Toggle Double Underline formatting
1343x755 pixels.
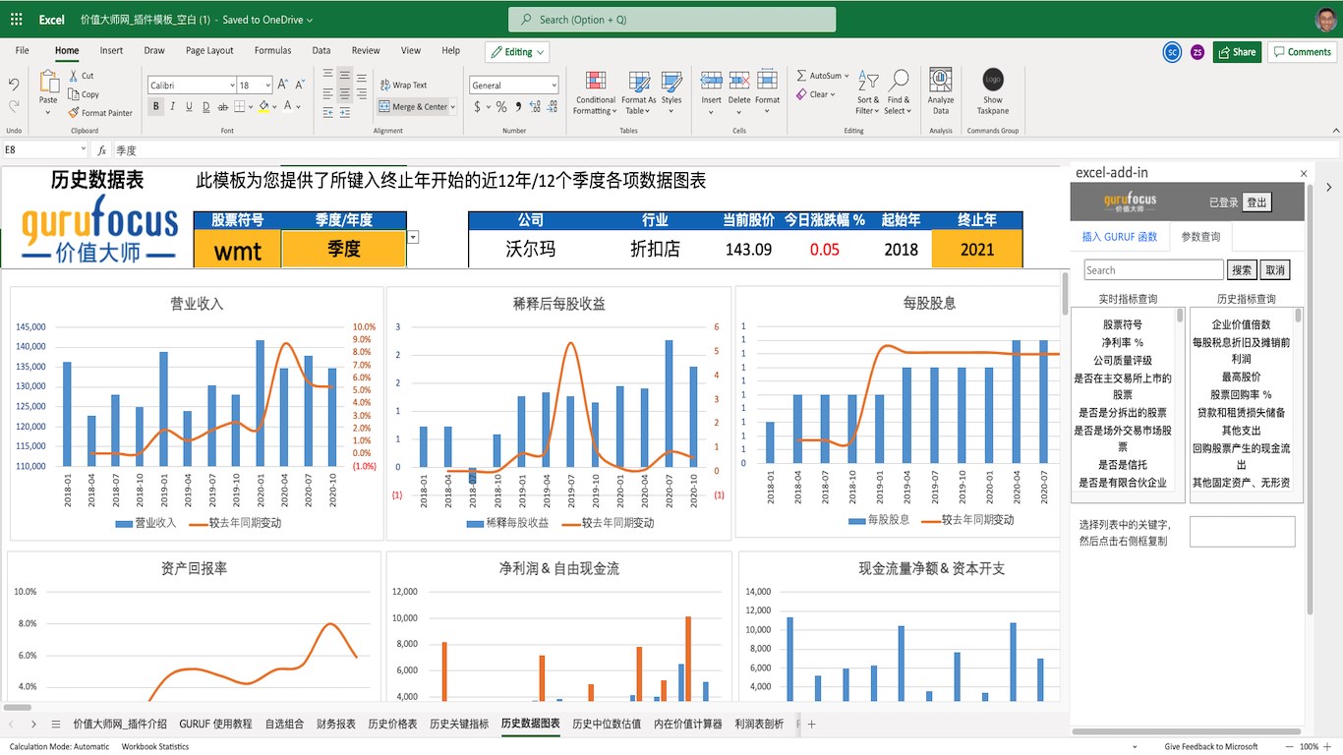click(x=204, y=106)
